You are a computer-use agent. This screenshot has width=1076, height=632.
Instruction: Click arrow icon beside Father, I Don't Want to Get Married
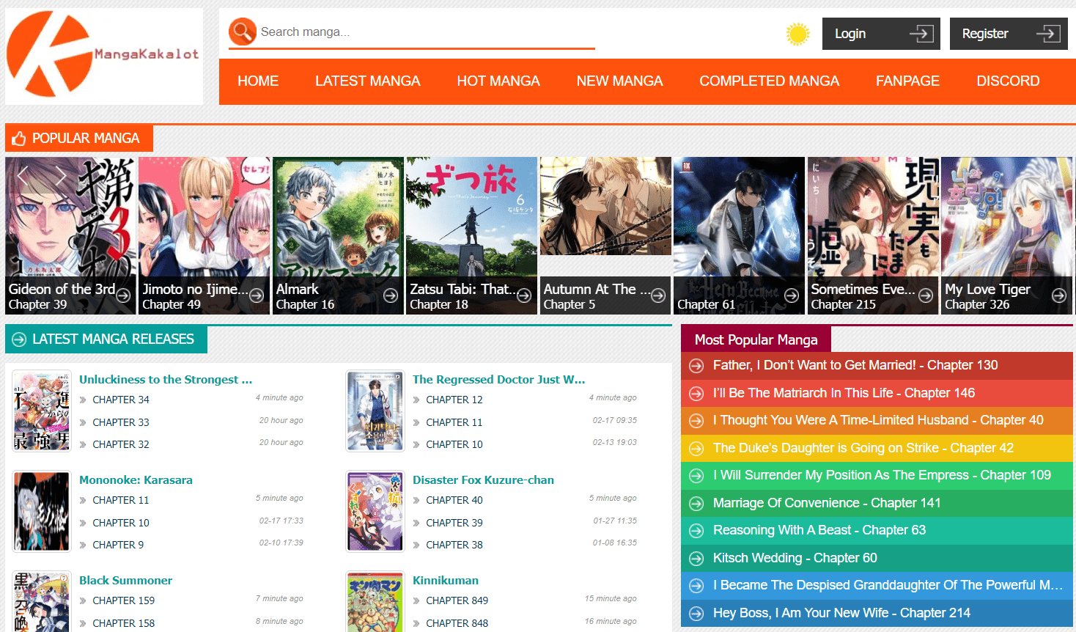click(696, 366)
